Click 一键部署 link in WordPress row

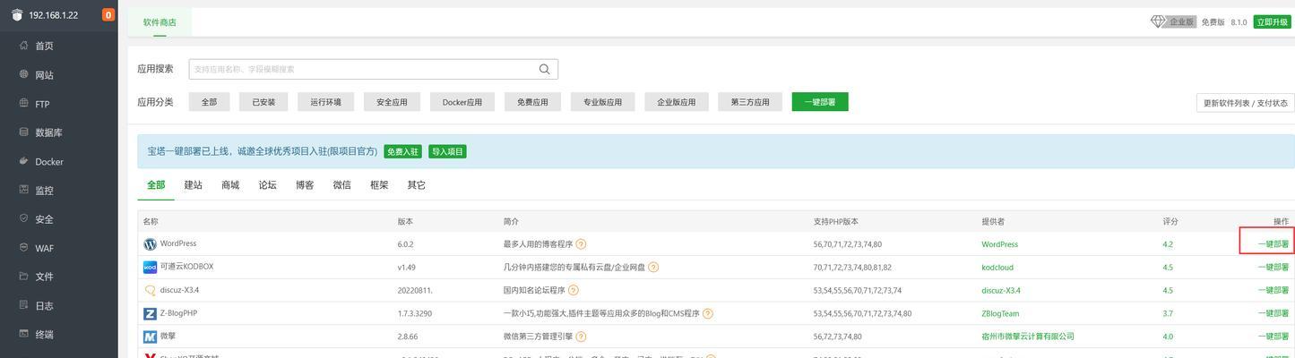coord(1273,243)
